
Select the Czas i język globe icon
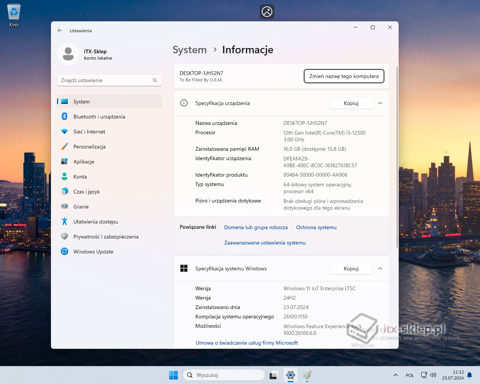point(64,192)
